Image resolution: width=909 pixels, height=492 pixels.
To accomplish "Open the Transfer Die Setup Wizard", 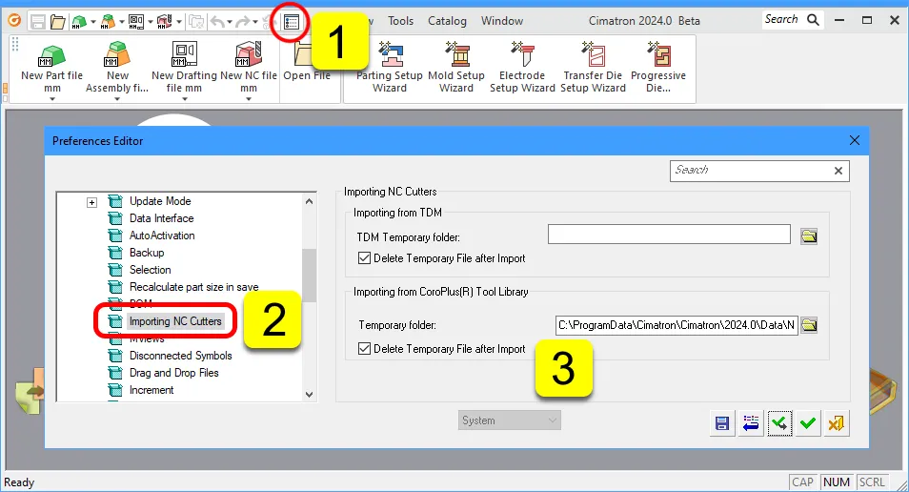I will [593, 66].
